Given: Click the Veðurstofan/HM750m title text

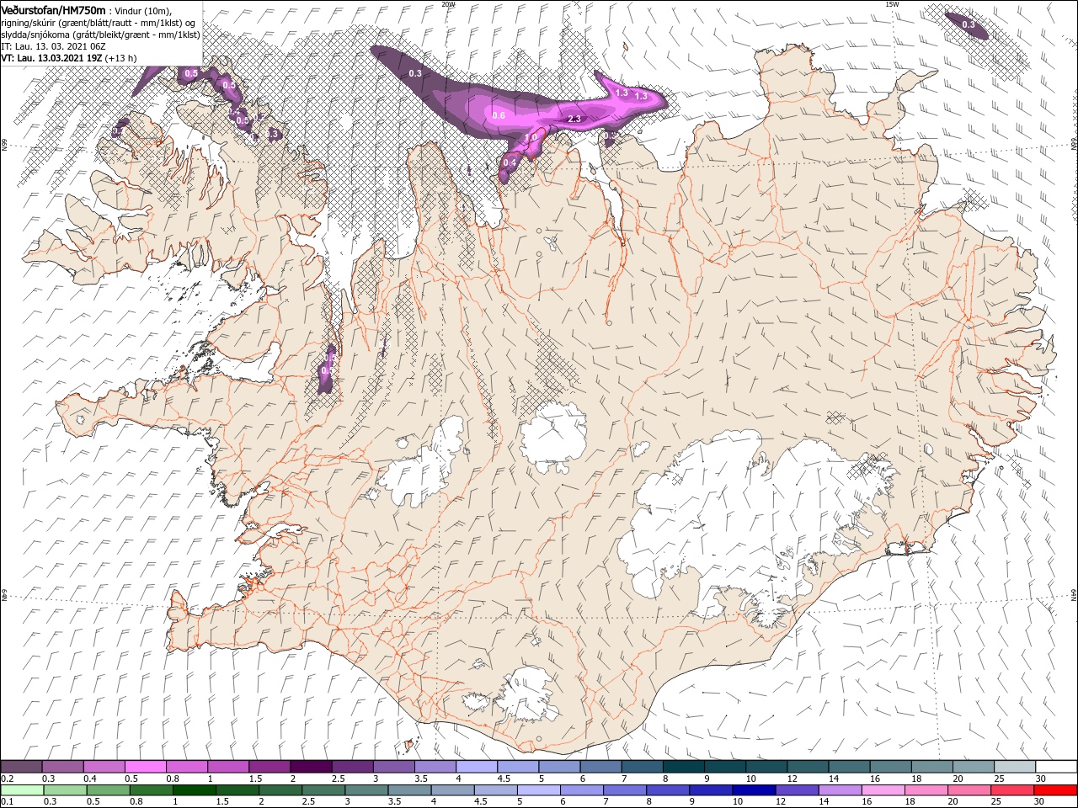Looking at the screenshot, I should (53, 9).
